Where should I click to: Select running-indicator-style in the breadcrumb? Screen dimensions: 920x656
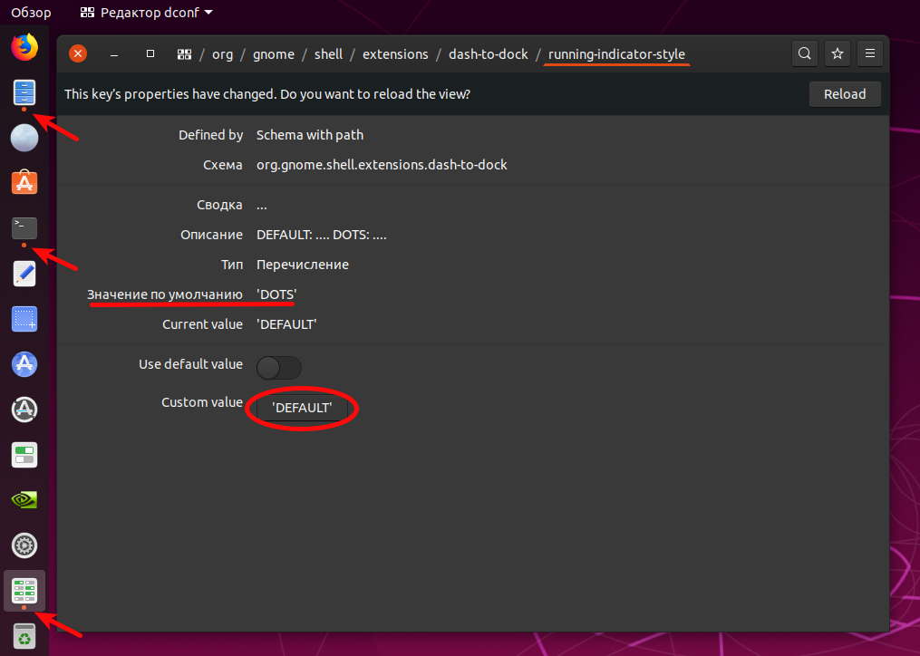(x=616, y=53)
